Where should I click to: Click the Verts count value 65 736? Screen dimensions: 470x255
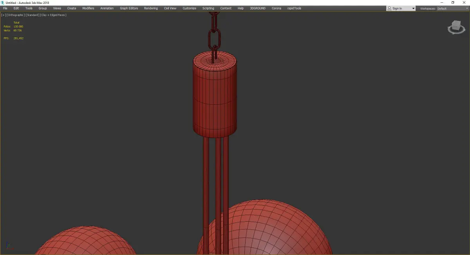pos(18,30)
